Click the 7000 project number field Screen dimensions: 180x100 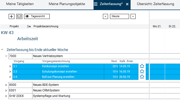20,56
